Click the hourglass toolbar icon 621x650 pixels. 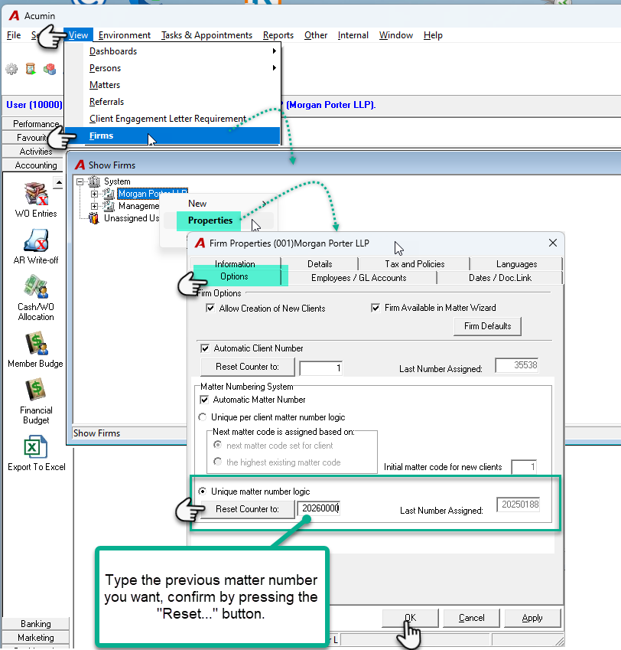coord(31,68)
